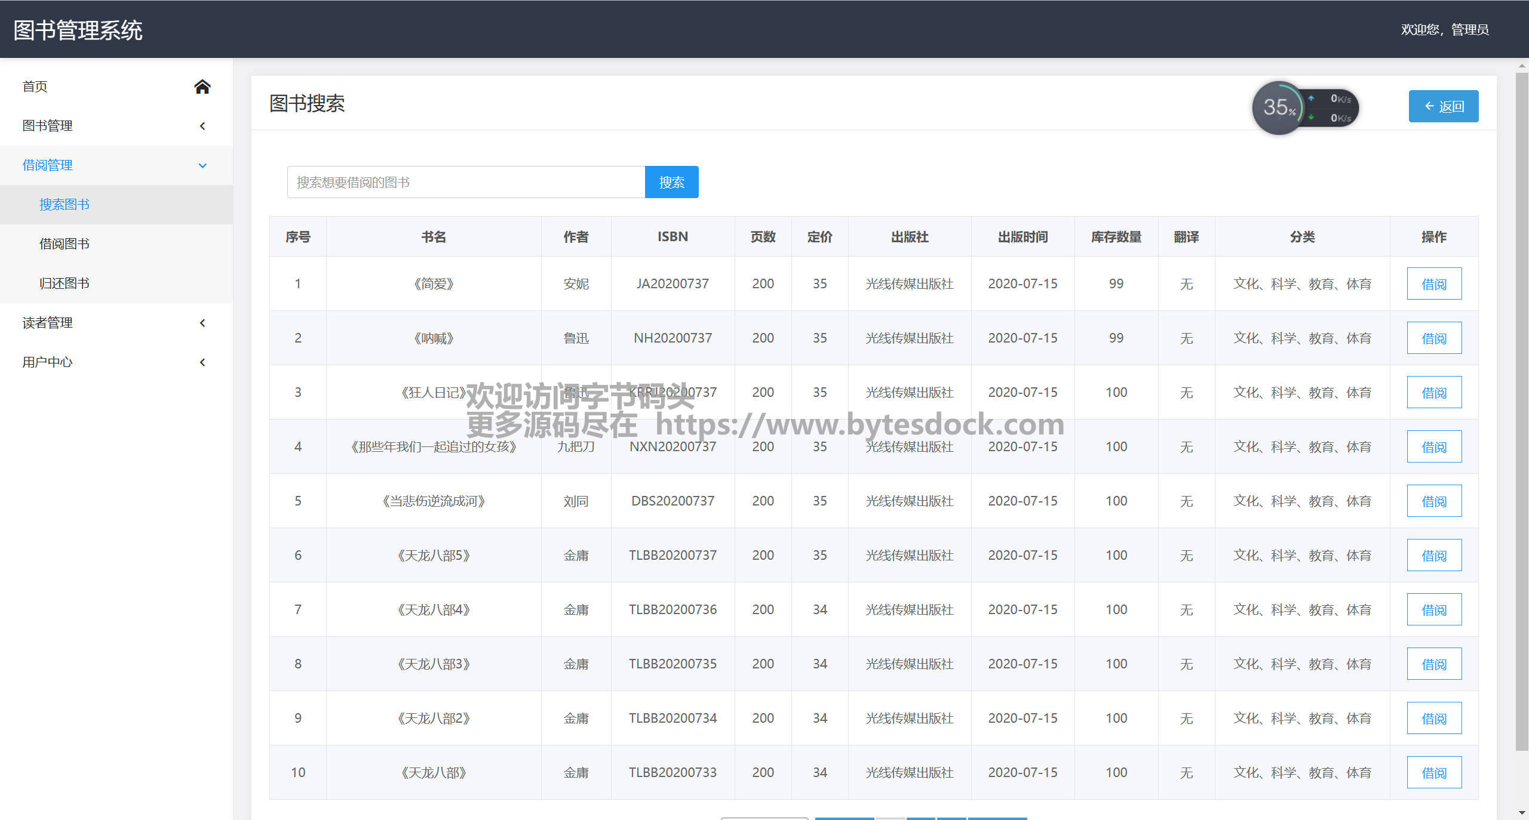
Task: Collapse the 借阅管理 menu chevron
Action: point(202,165)
